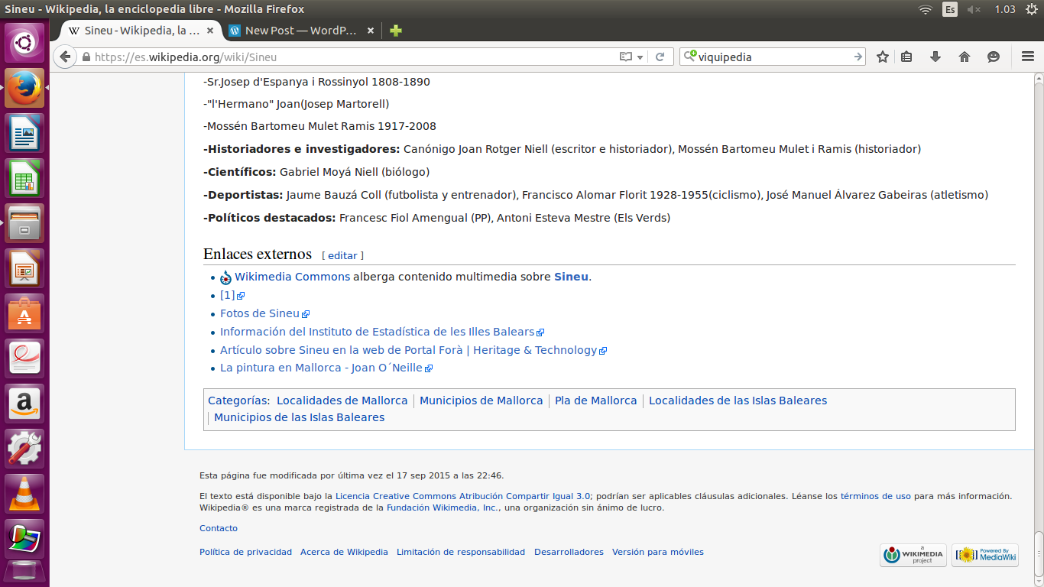Viewport: 1044px width, 587px height.
Task: Open a new tab with plus button
Action: (395, 31)
